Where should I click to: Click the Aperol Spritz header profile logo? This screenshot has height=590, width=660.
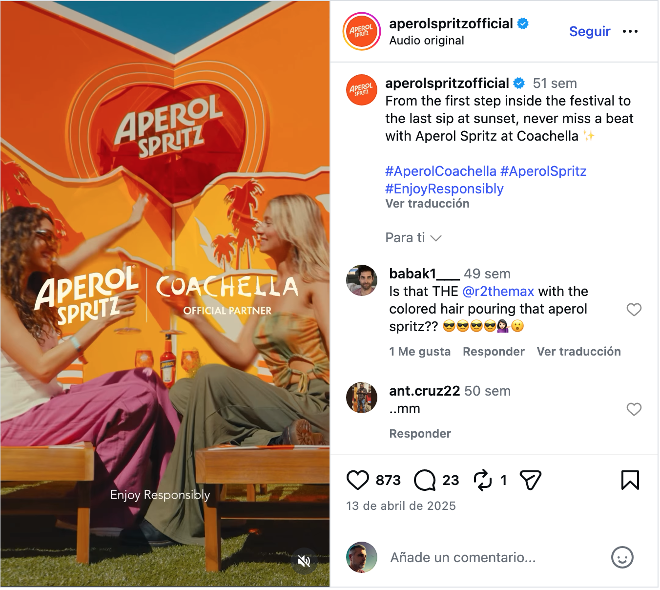[x=361, y=31]
